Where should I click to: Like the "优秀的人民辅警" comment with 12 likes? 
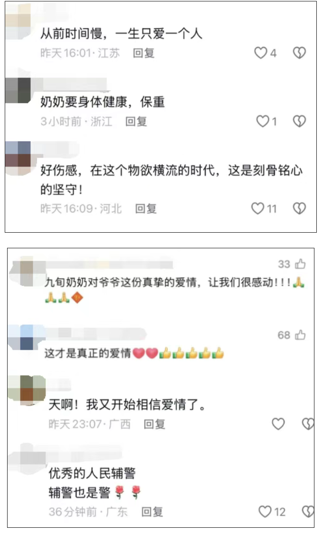[265, 512]
